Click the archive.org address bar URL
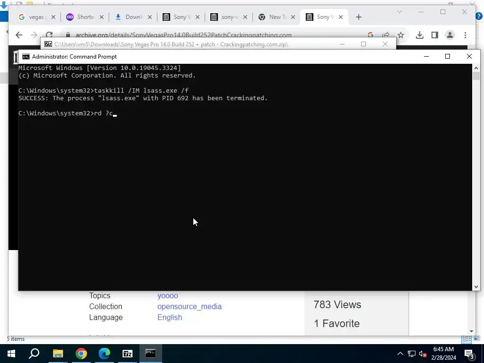Viewport: 484px width, 363px height. click(x=183, y=35)
